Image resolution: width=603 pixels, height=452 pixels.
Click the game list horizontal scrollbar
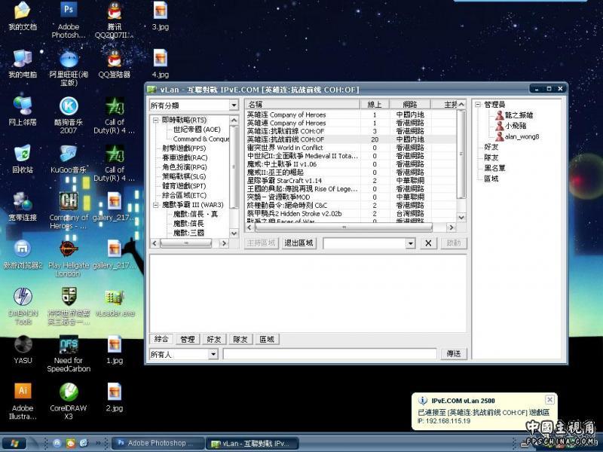pos(344,228)
